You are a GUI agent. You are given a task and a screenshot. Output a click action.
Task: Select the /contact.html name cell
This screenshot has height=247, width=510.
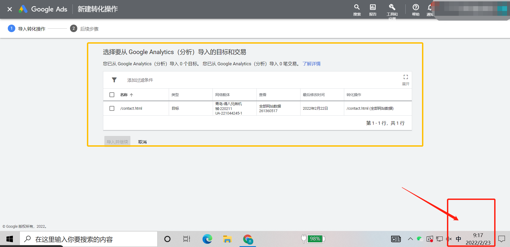(131, 108)
